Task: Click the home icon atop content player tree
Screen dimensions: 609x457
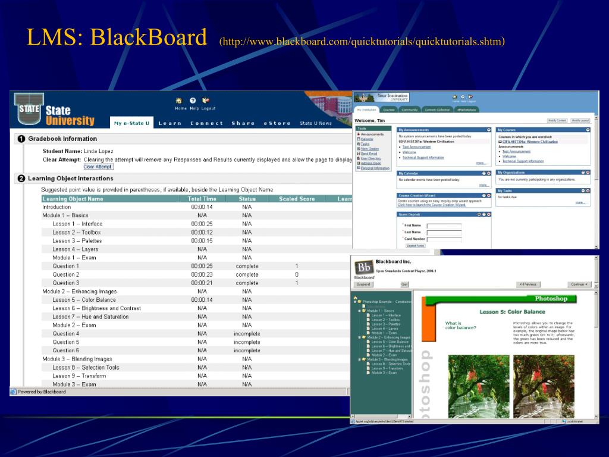Action: (x=355, y=298)
